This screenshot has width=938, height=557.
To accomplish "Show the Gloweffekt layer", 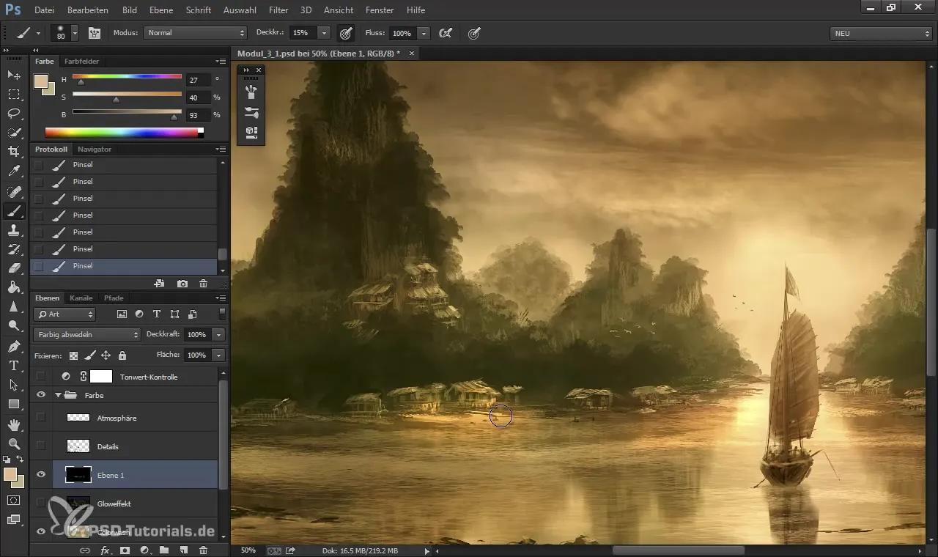I will coord(41,503).
